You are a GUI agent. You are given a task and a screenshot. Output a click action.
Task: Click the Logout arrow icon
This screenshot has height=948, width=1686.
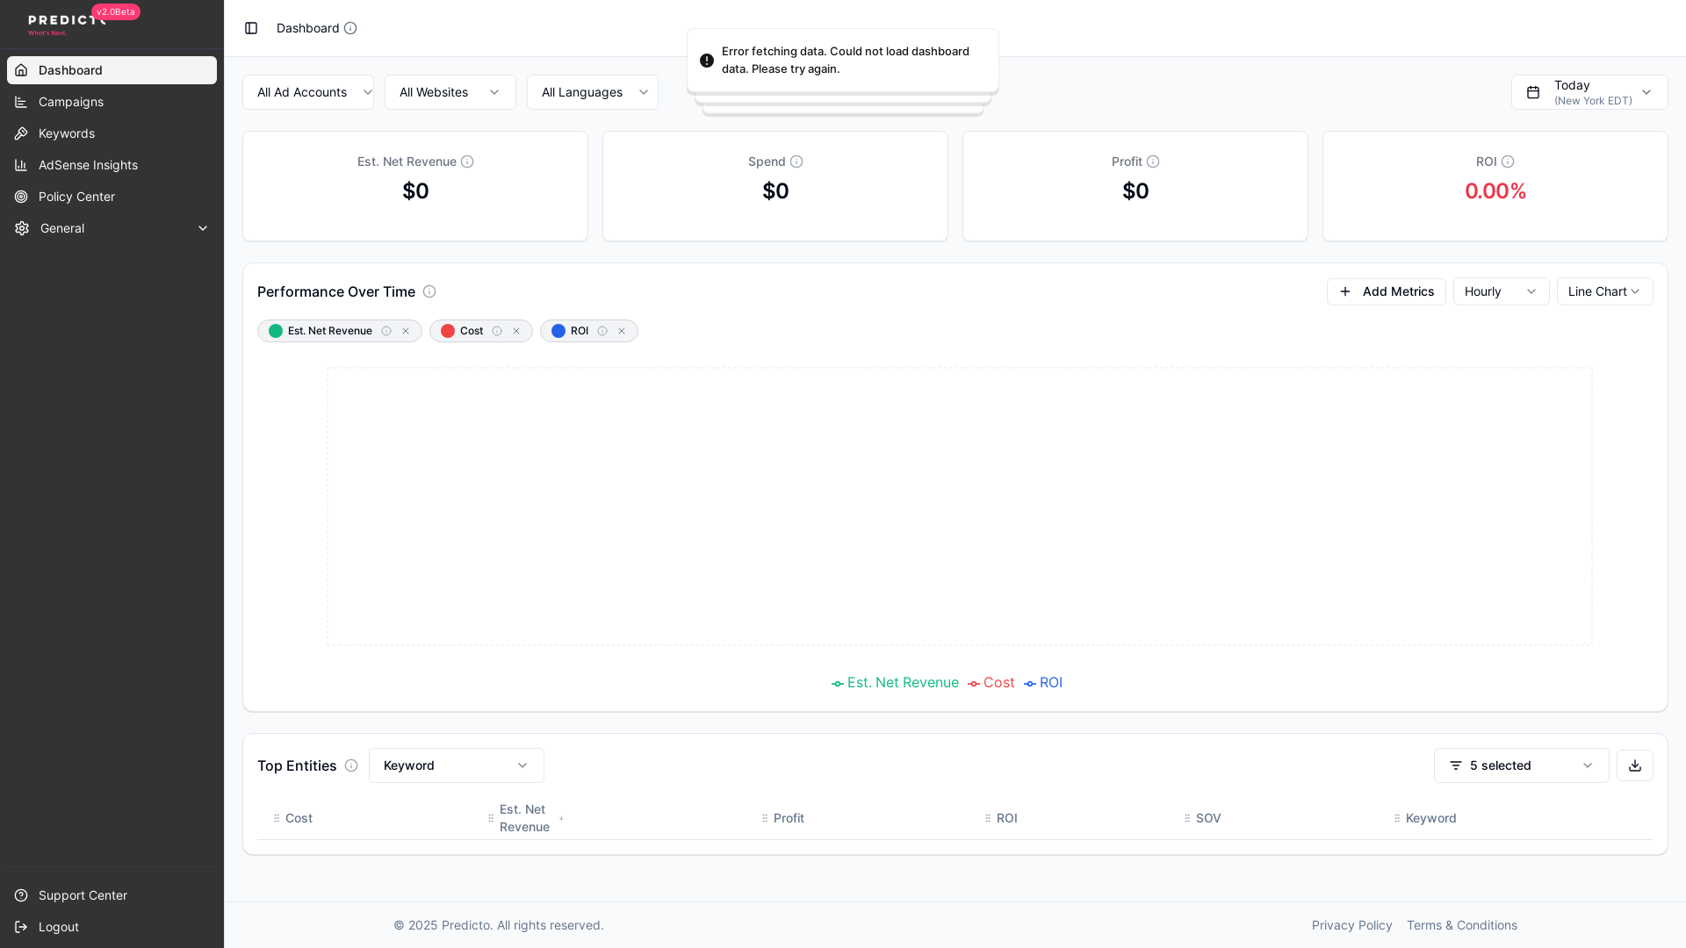pos(21,927)
